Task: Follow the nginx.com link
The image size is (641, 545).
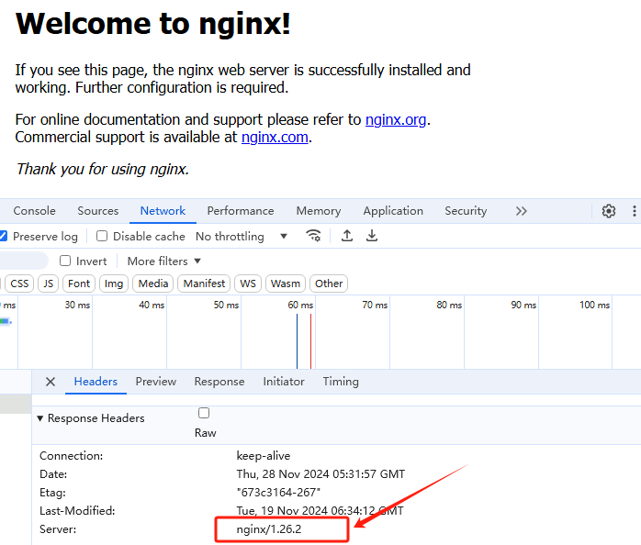Action: tap(275, 138)
